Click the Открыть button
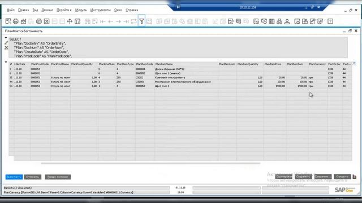362x203 pixels. [342, 176]
